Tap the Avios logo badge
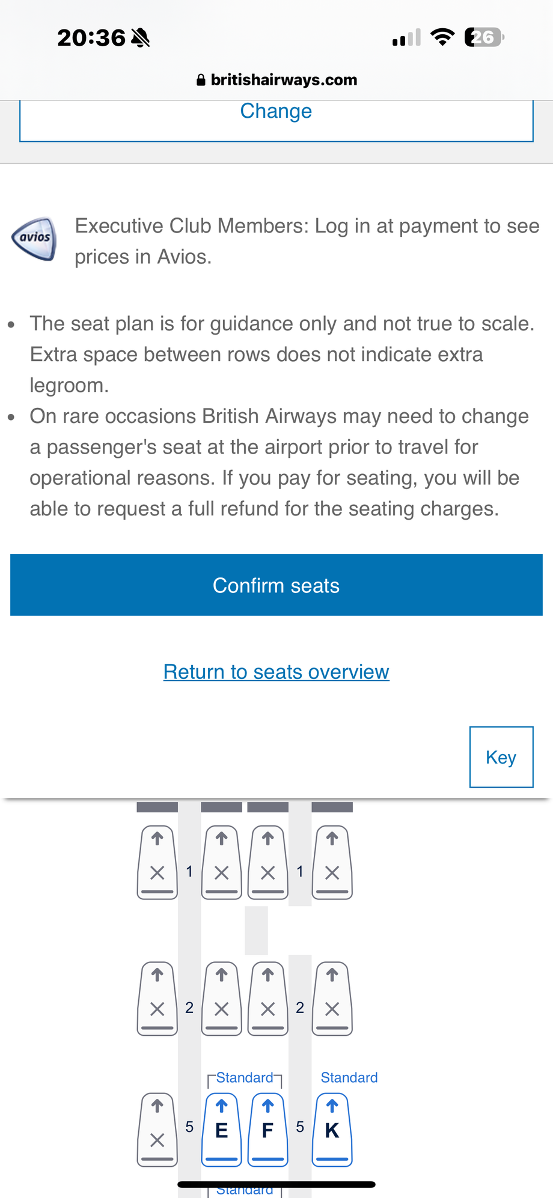The image size is (553, 1198). coord(34,239)
